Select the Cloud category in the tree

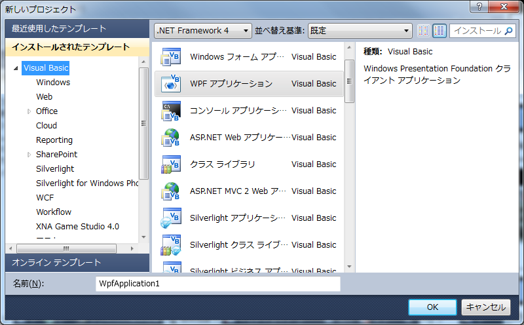(x=47, y=125)
